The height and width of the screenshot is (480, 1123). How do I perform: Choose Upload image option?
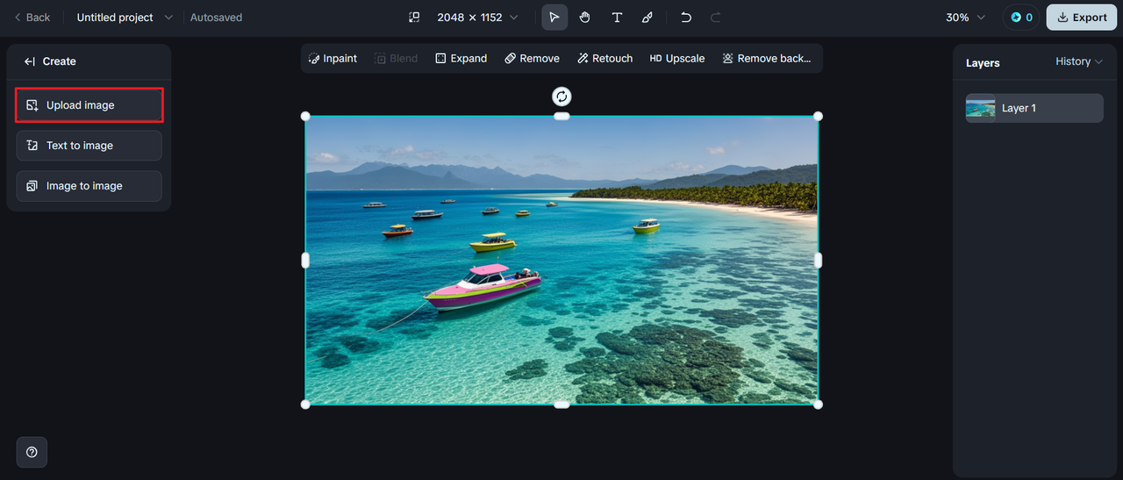click(x=89, y=105)
